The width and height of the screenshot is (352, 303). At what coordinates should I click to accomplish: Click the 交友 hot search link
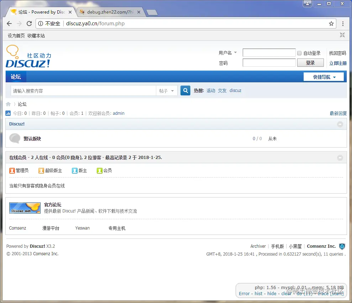(222, 91)
